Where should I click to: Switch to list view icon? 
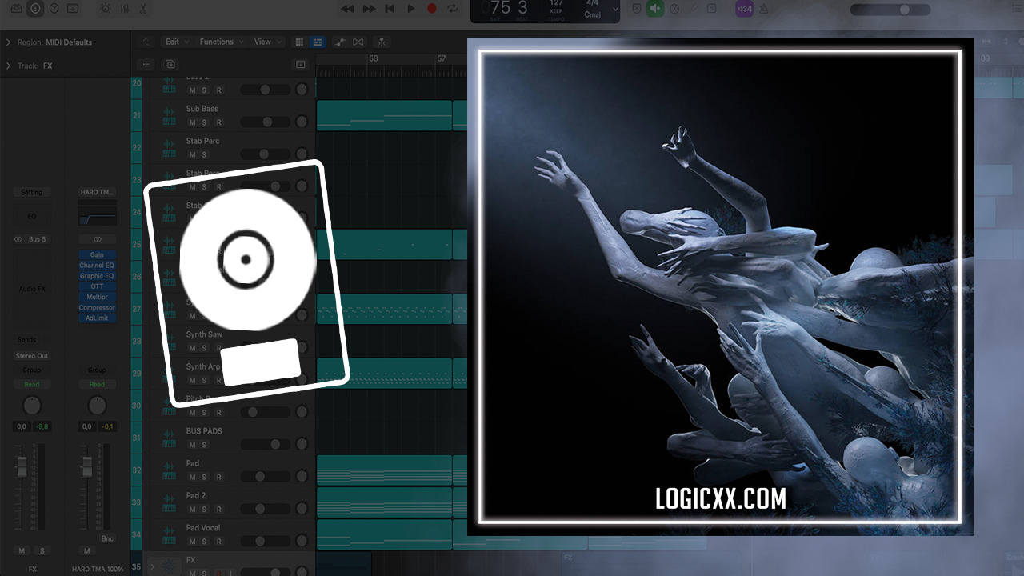[x=318, y=42]
